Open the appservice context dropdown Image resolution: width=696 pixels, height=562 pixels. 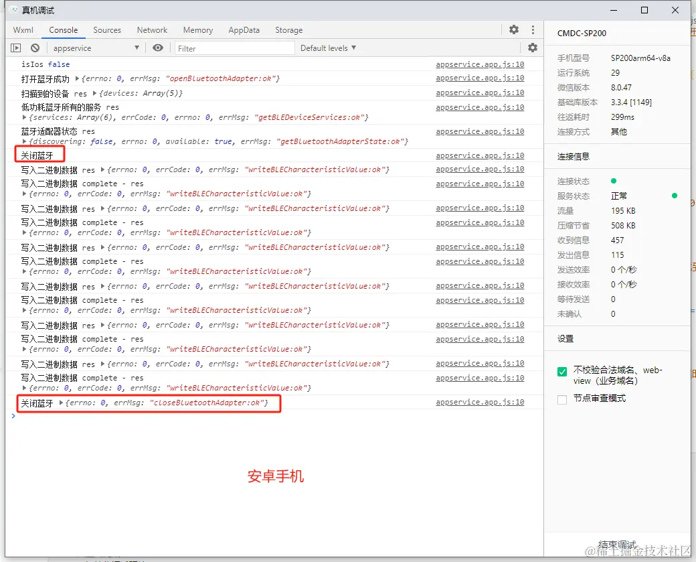coord(96,48)
